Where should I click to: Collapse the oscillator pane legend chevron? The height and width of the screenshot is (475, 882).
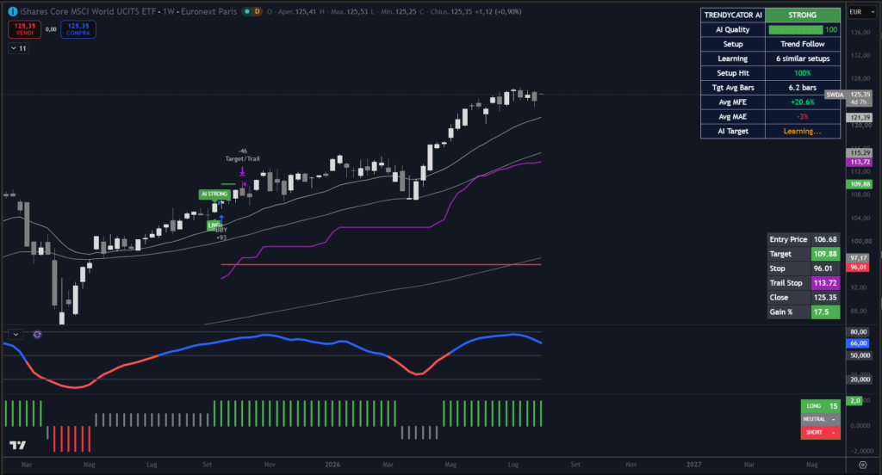pos(16,335)
